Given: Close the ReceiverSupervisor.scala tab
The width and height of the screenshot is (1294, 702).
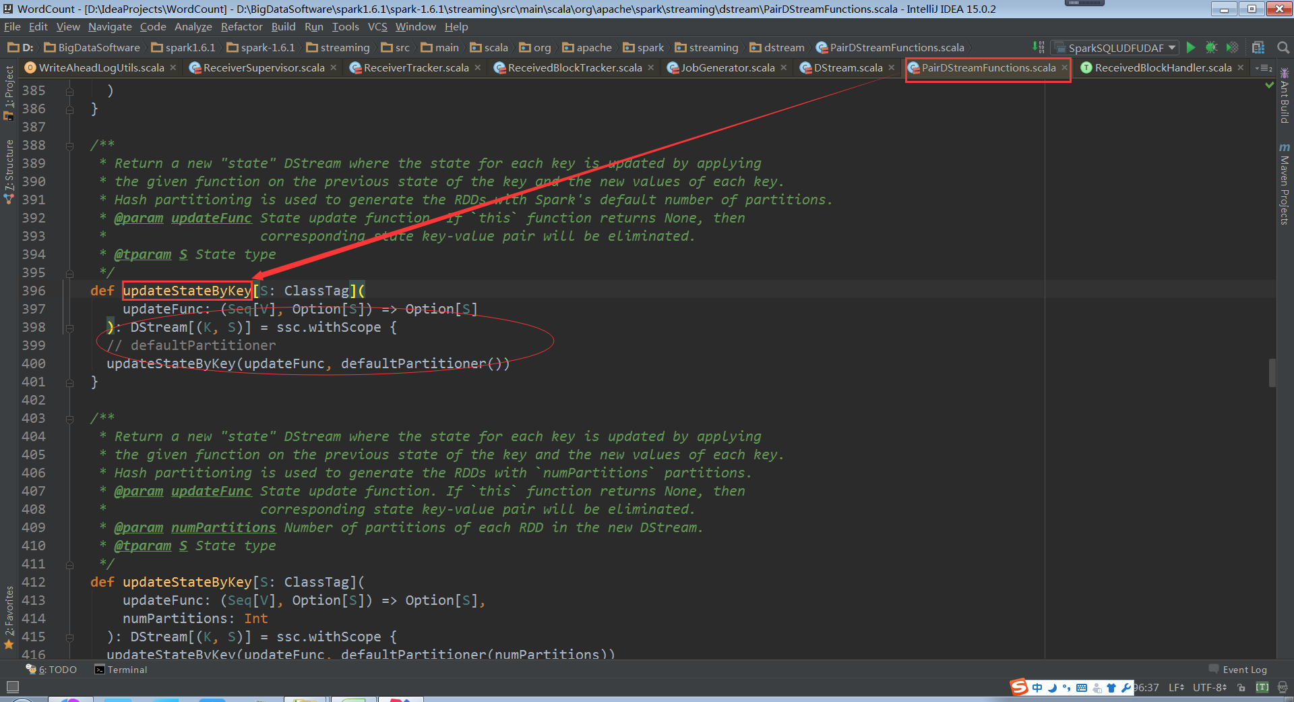Looking at the screenshot, I should coord(333,67).
